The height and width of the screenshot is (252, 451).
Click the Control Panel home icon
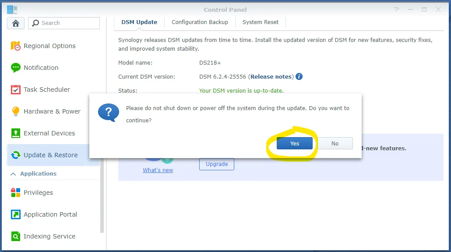coord(16,23)
